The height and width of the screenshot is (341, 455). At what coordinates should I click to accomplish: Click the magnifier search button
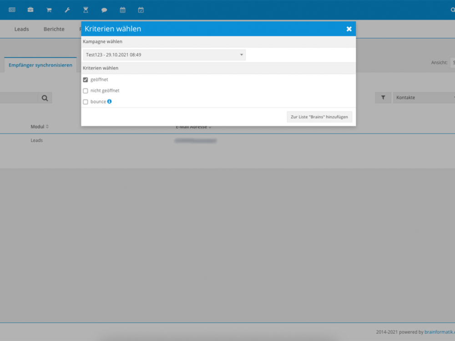[x=45, y=98]
